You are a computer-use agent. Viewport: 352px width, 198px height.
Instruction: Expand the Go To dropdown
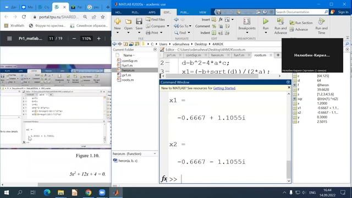(190, 26)
